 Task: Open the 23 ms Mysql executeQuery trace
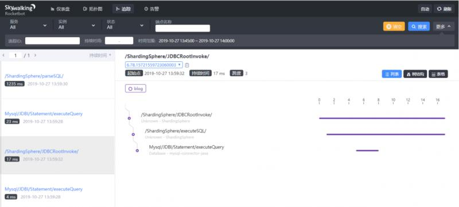click(57, 117)
